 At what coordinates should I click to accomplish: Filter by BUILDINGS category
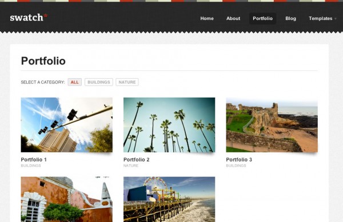point(99,82)
